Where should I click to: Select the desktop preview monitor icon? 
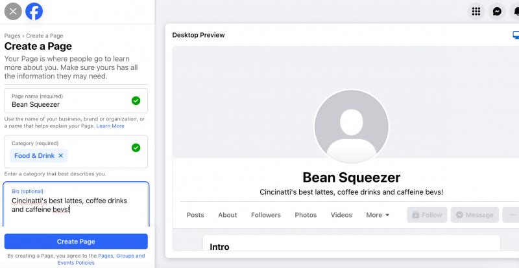pyautogui.click(x=516, y=35)
